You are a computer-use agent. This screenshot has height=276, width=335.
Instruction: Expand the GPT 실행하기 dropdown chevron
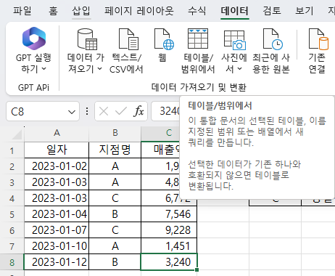point(44,69)
